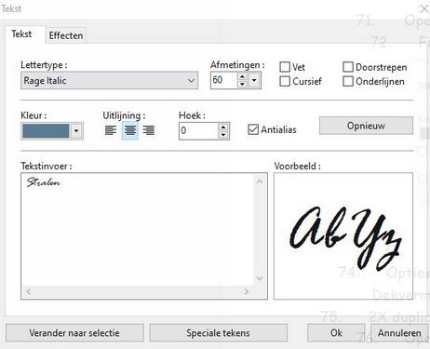Click the Opnieuw button
Viewport: 430px width, 349px height.
pyautogui.click(x=366, y=126)
